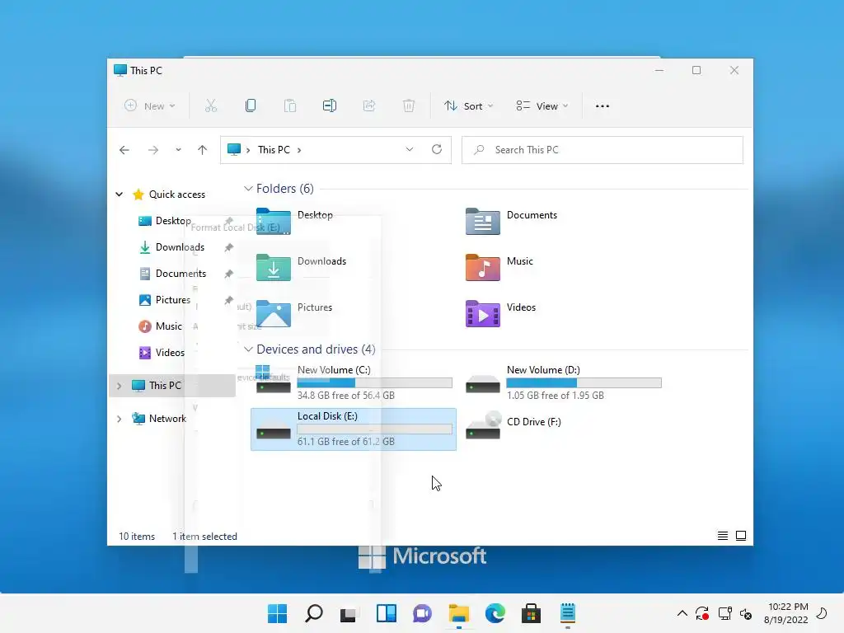Click the '34.8 GB free of 56.4 GB' text
844x633 pixels.
tap(346, 395)
